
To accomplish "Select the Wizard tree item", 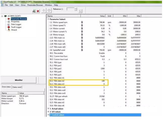I will coord(14,30).
